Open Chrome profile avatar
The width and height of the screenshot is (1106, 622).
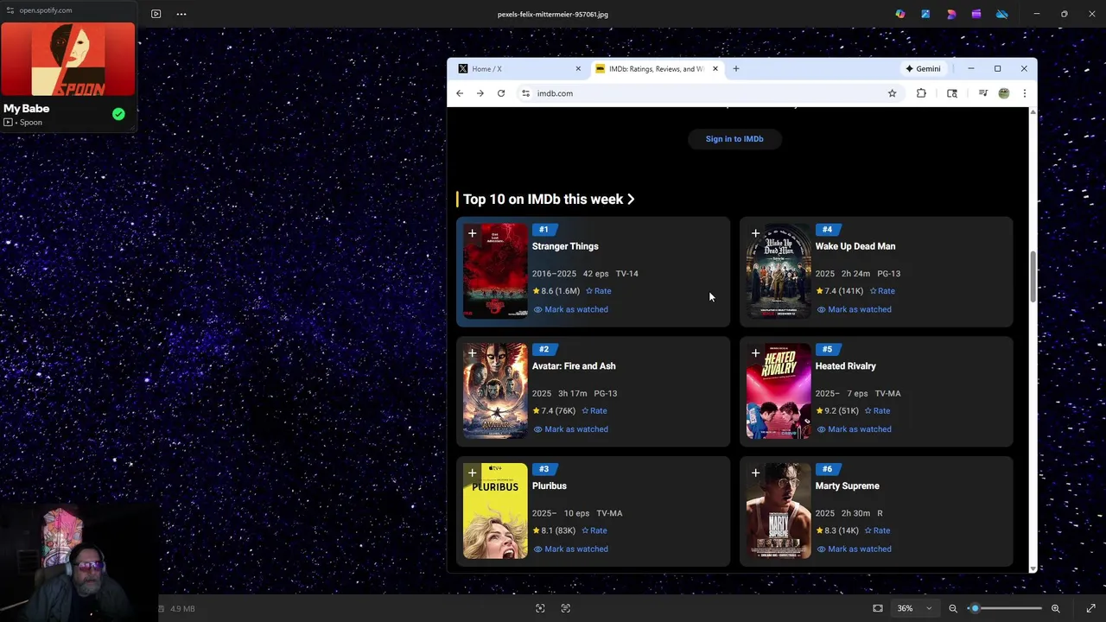click(1004, 93)
